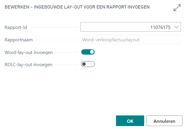Click the RDLC-lay-out invoegen label
The width and height of the screenshot is (186, 129).
pyautogui.click(x=28, y=65)
